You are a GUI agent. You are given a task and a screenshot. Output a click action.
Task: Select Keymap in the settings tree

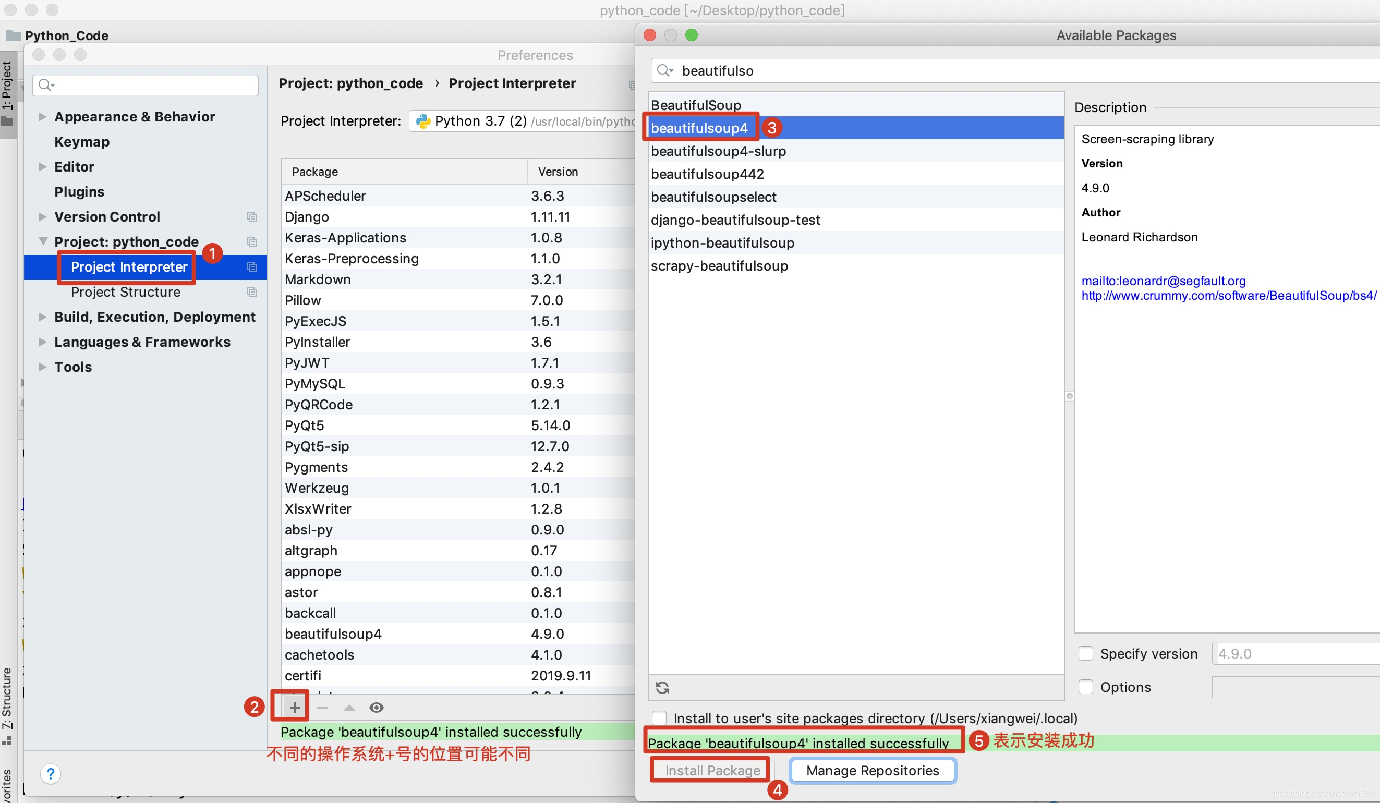82,142
